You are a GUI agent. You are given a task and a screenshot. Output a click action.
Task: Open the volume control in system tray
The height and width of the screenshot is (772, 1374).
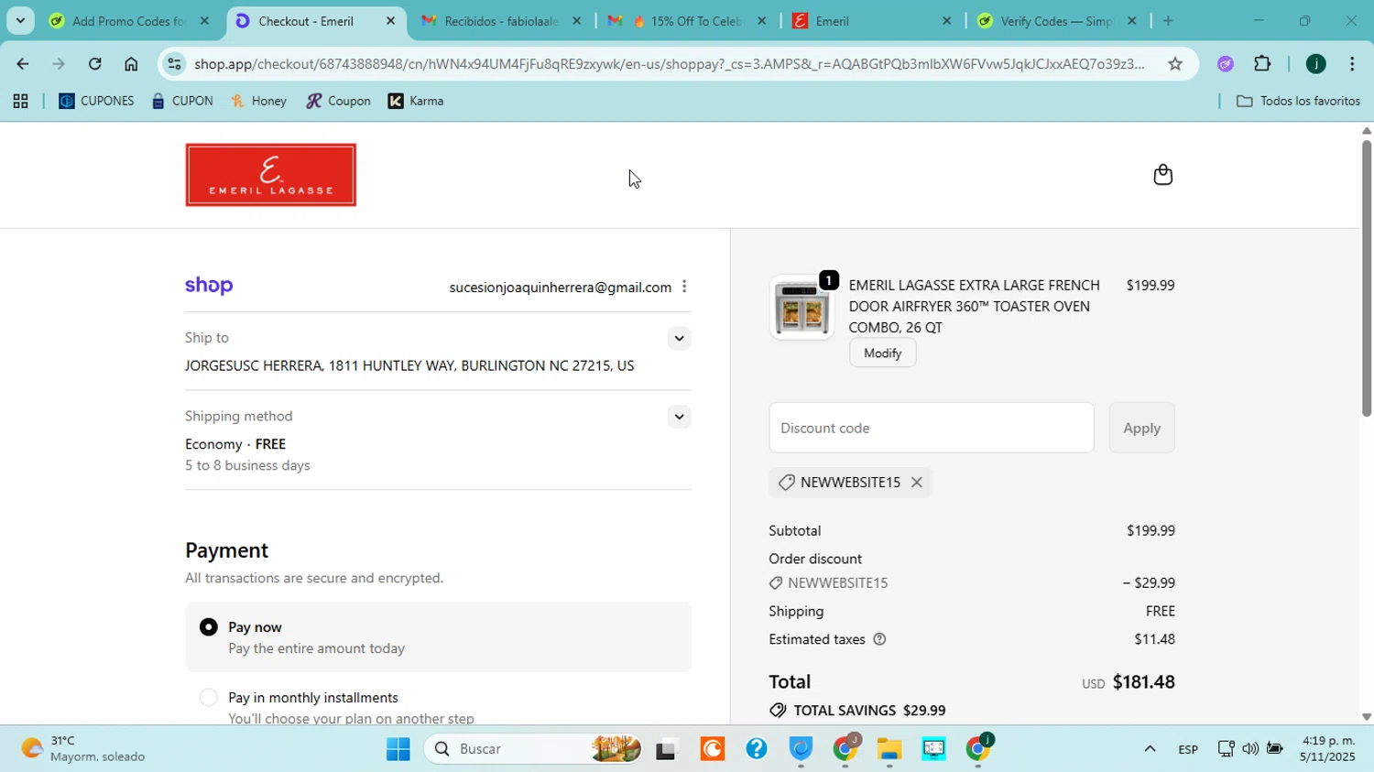click(1250, 749)
